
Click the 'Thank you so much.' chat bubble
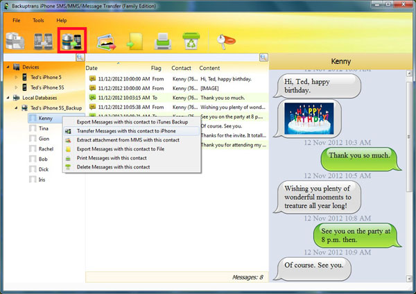tap(361, 159)
